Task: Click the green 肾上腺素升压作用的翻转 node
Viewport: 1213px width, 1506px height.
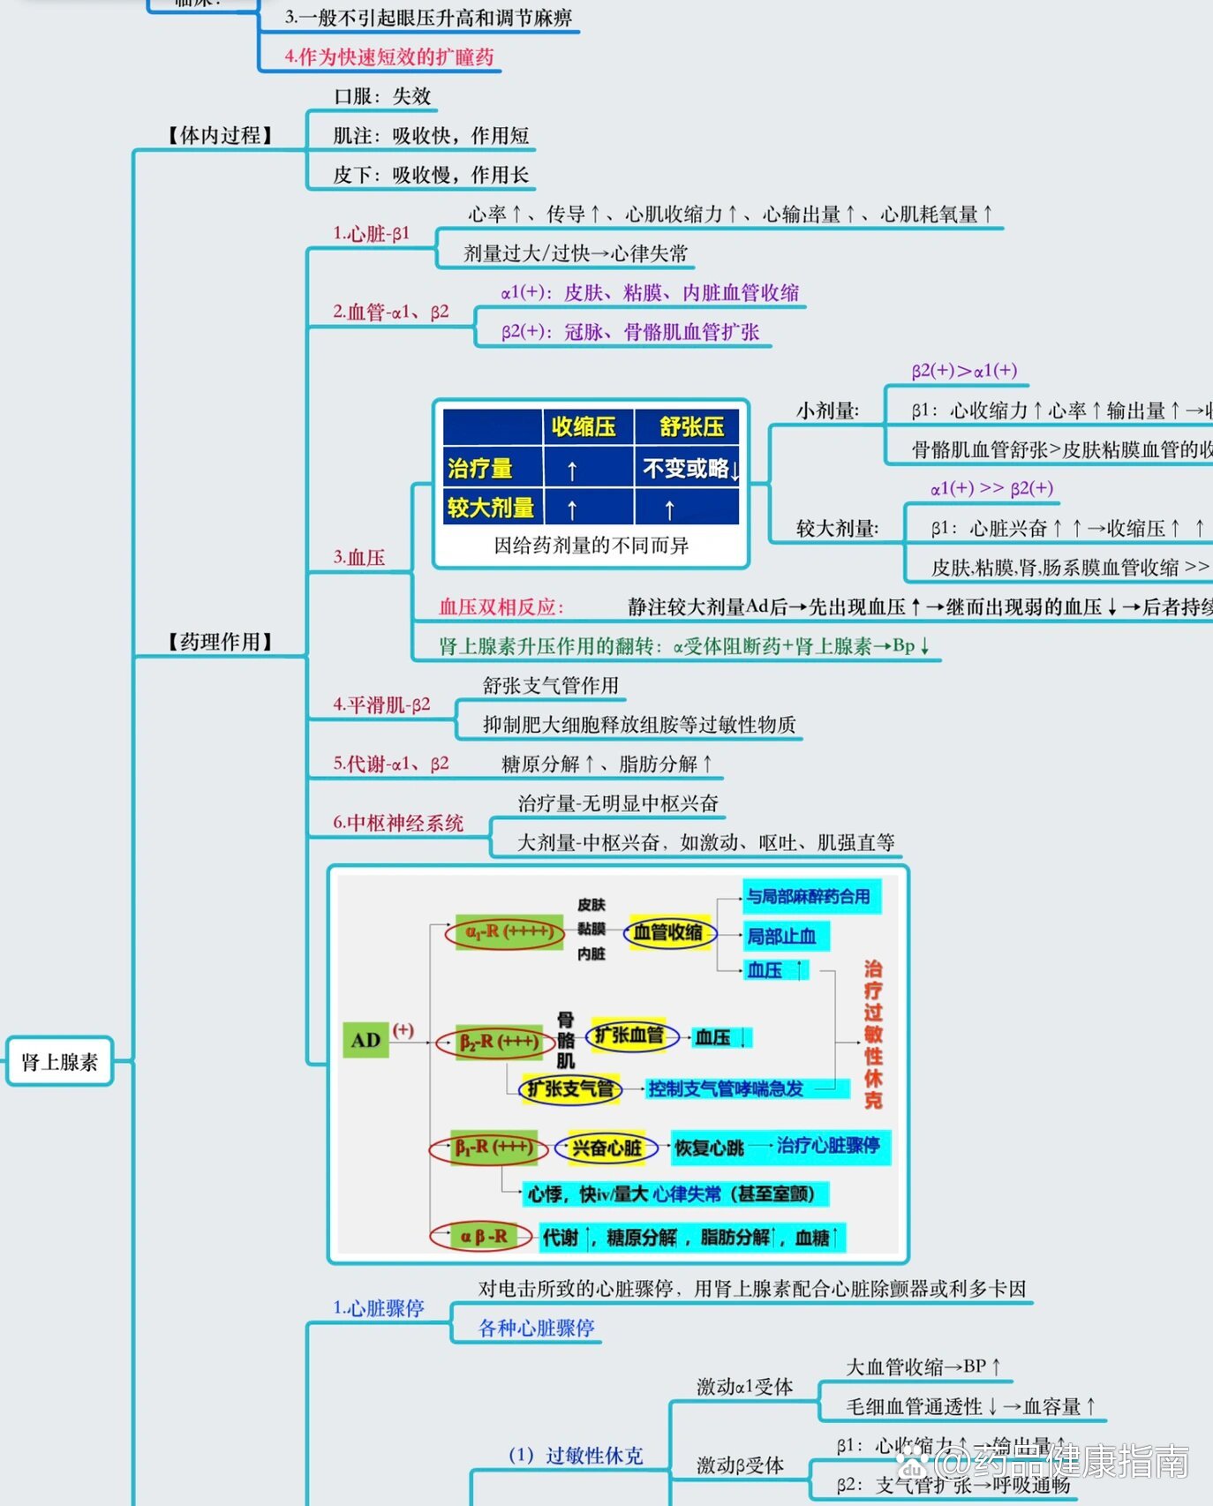Action: point(684,646)
